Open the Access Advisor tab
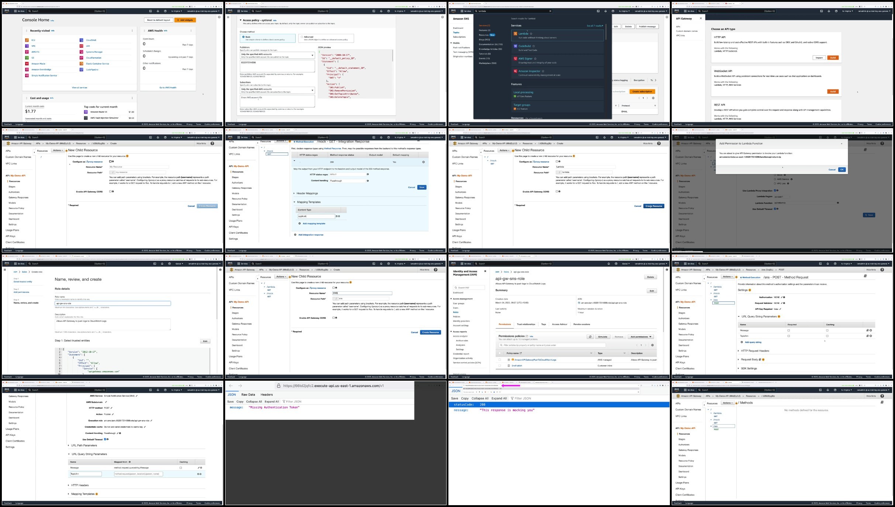Screen dimensions: 895x507 click(x=560, y=324)
